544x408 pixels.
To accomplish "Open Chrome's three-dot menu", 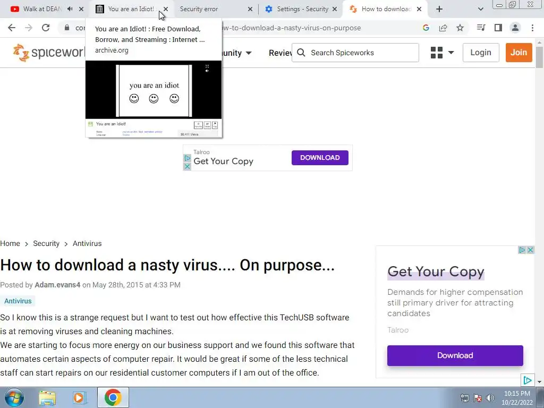I will tap(532, 28).
